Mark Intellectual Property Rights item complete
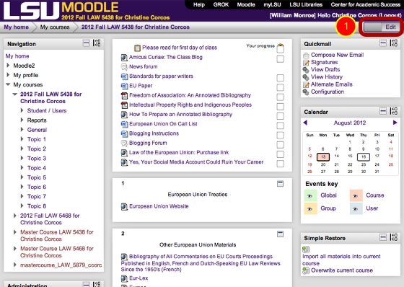 pos(280,107)
